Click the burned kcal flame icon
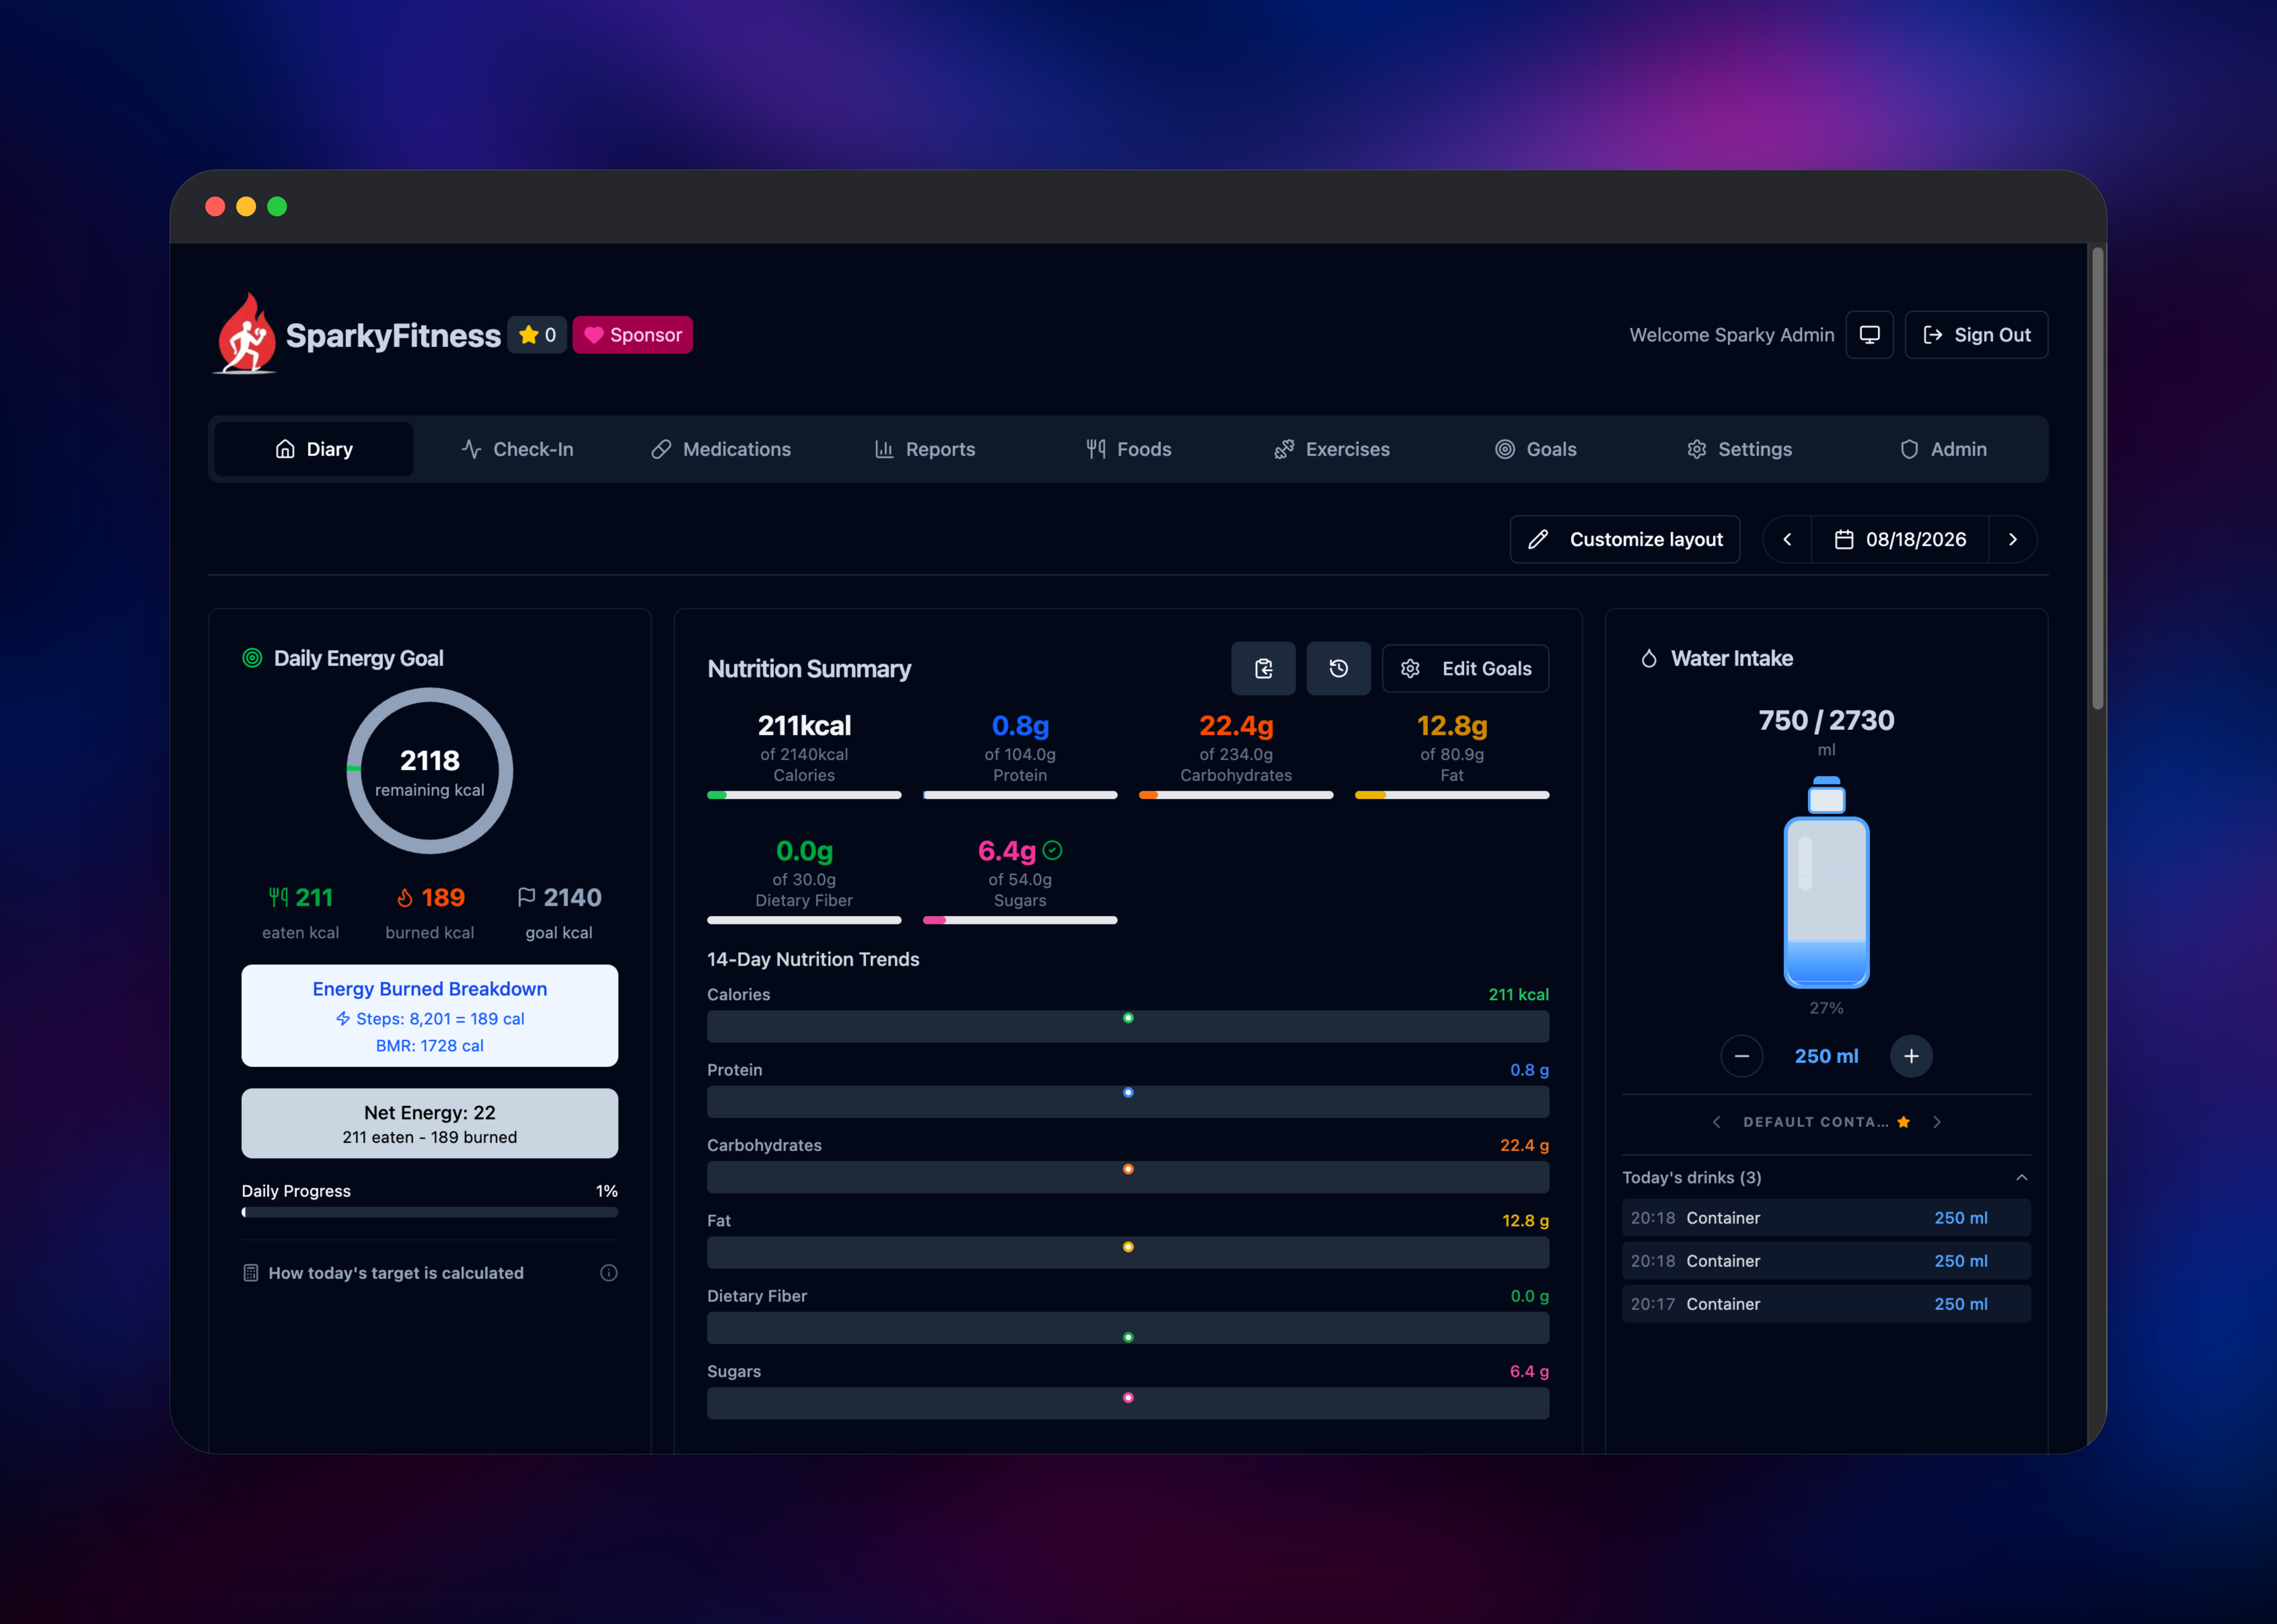Image resolution: width=2277 pixels, height=1624 pixels. click(x=405, y=898)
